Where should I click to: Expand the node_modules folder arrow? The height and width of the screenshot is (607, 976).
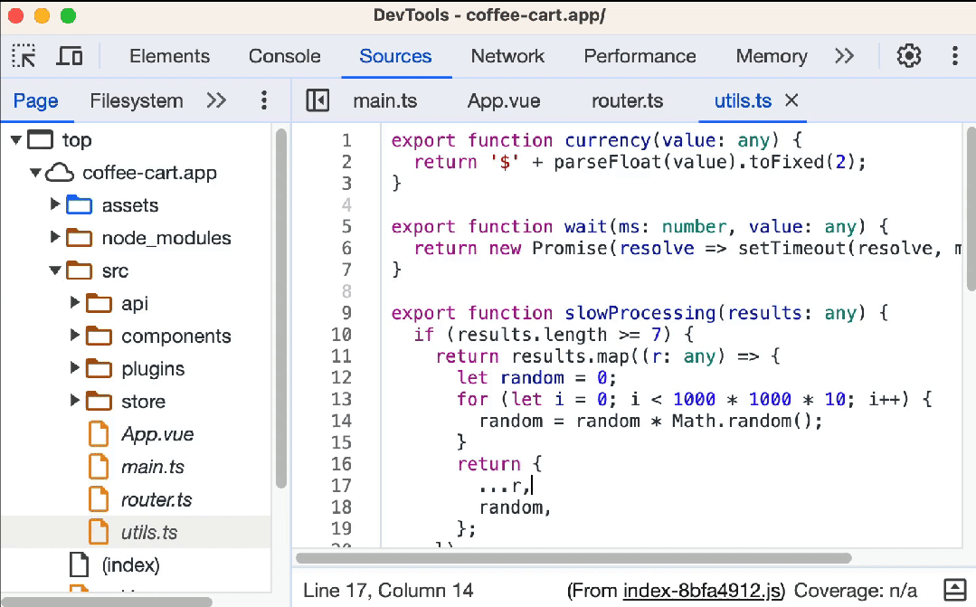55,237
